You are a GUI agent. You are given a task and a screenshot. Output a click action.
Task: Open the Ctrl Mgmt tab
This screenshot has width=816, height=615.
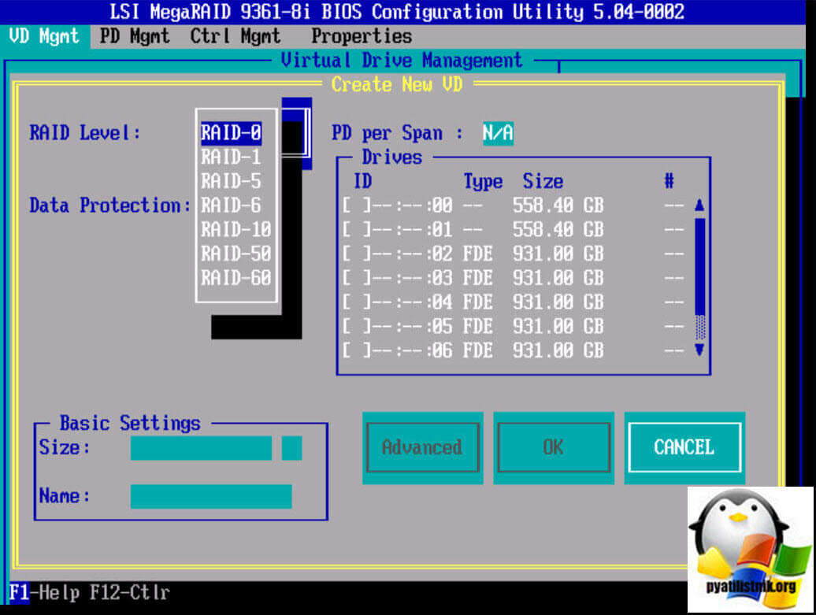tap(236, 36)
